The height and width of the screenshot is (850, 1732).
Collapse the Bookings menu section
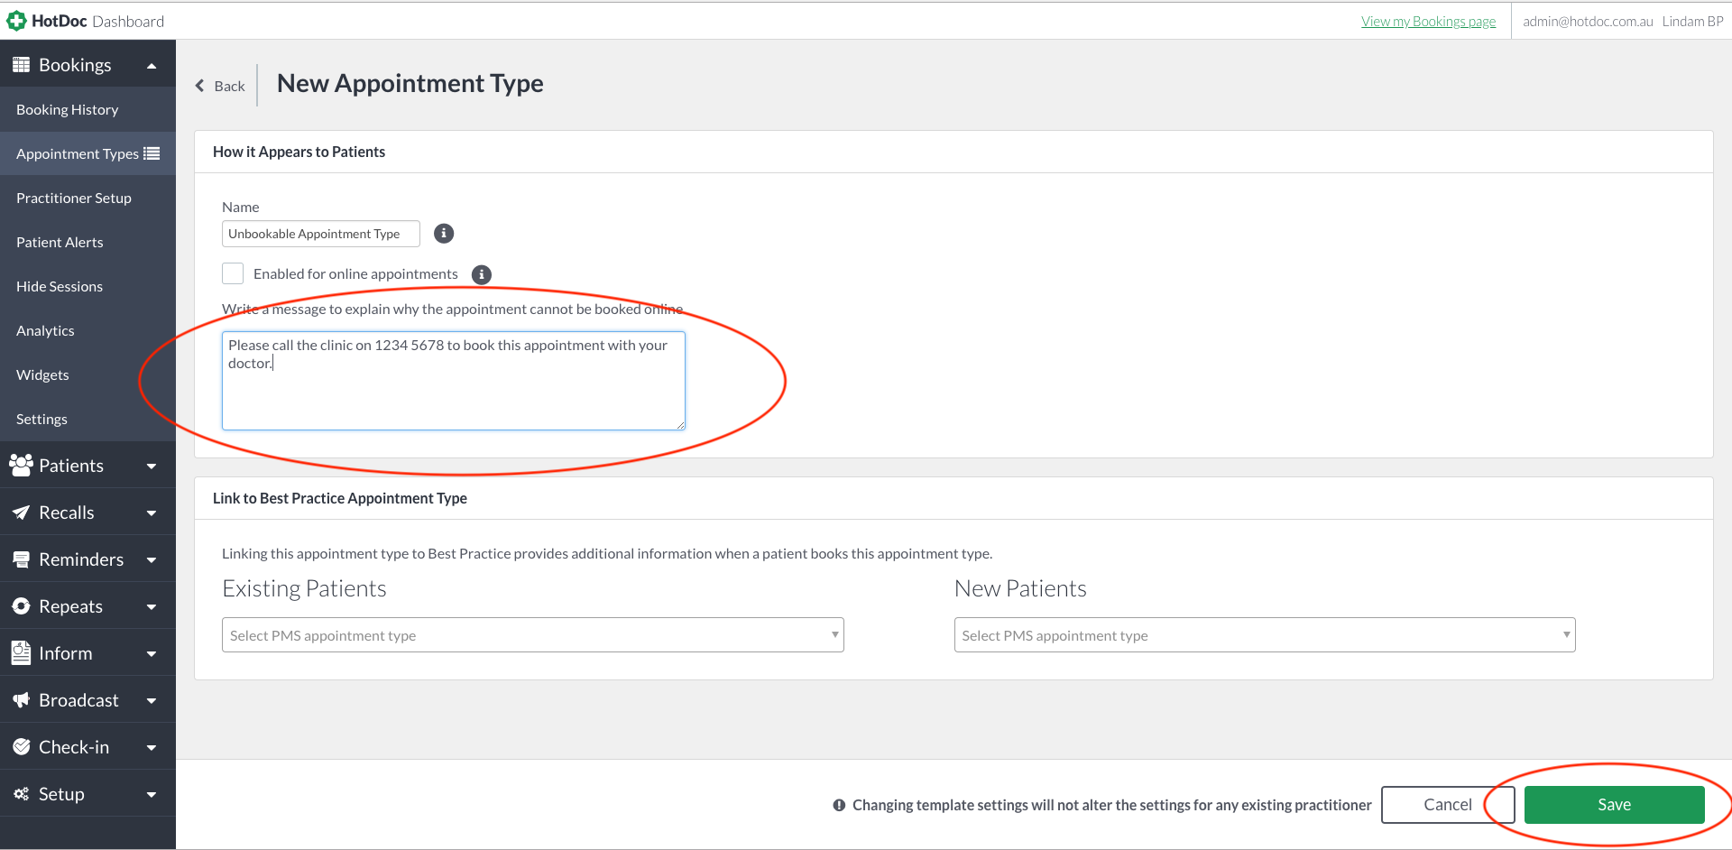(152, 65)
